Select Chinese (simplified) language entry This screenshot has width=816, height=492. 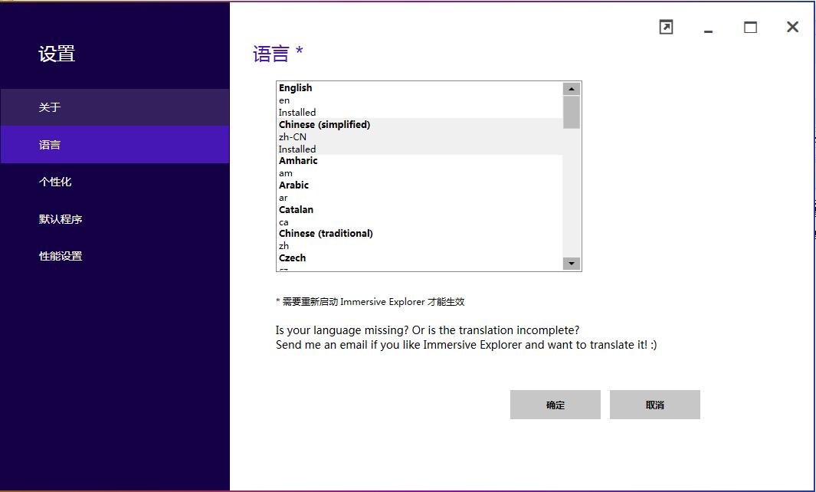pos(419,136)
